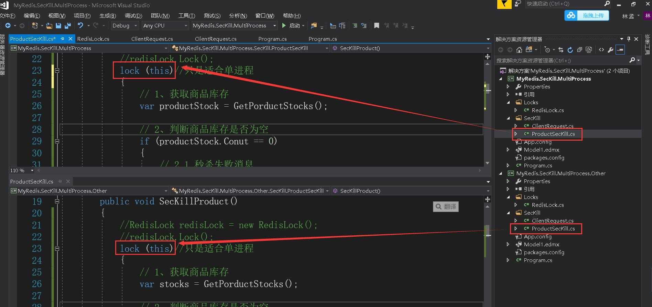This screenshot has width=652, height=307.
Task: Click the Save All icon
Action: click(x=68, y=25)
